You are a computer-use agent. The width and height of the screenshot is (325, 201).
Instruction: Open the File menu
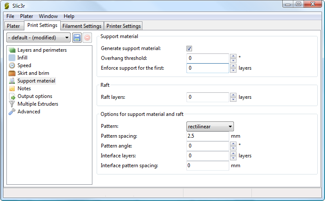[10, 16]
